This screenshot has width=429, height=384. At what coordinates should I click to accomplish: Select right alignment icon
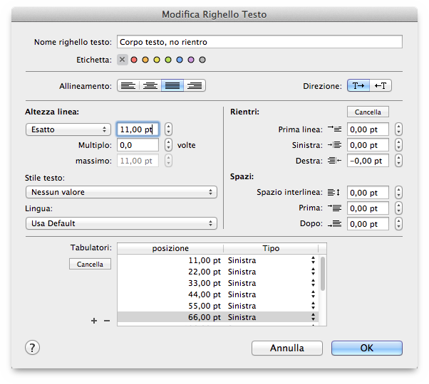point(195,86)
